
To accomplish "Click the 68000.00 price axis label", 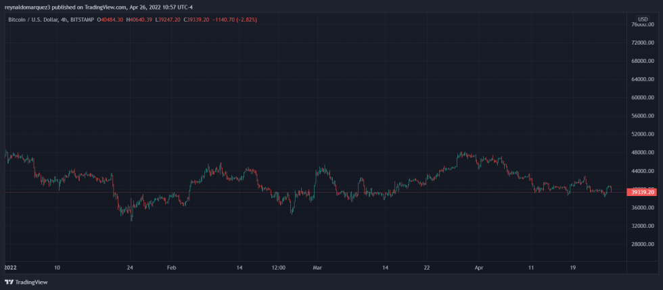I will [643, 61].
